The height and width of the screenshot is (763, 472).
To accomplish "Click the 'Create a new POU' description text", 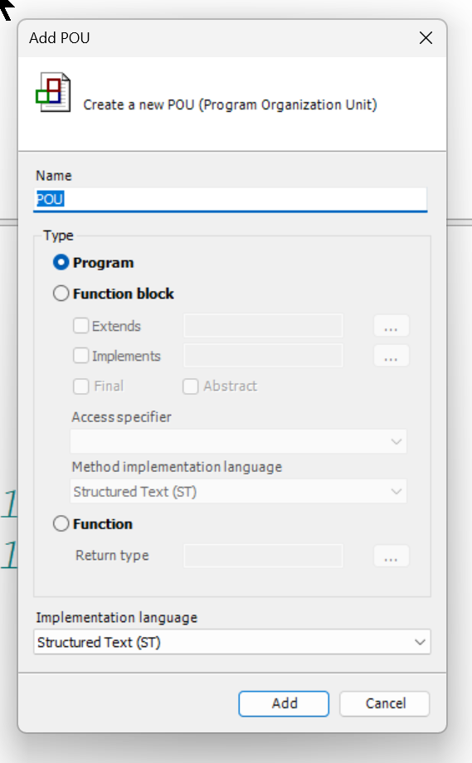I will click(230, 105).
